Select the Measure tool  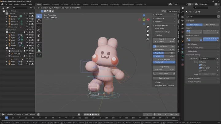[x=39, y=50]
